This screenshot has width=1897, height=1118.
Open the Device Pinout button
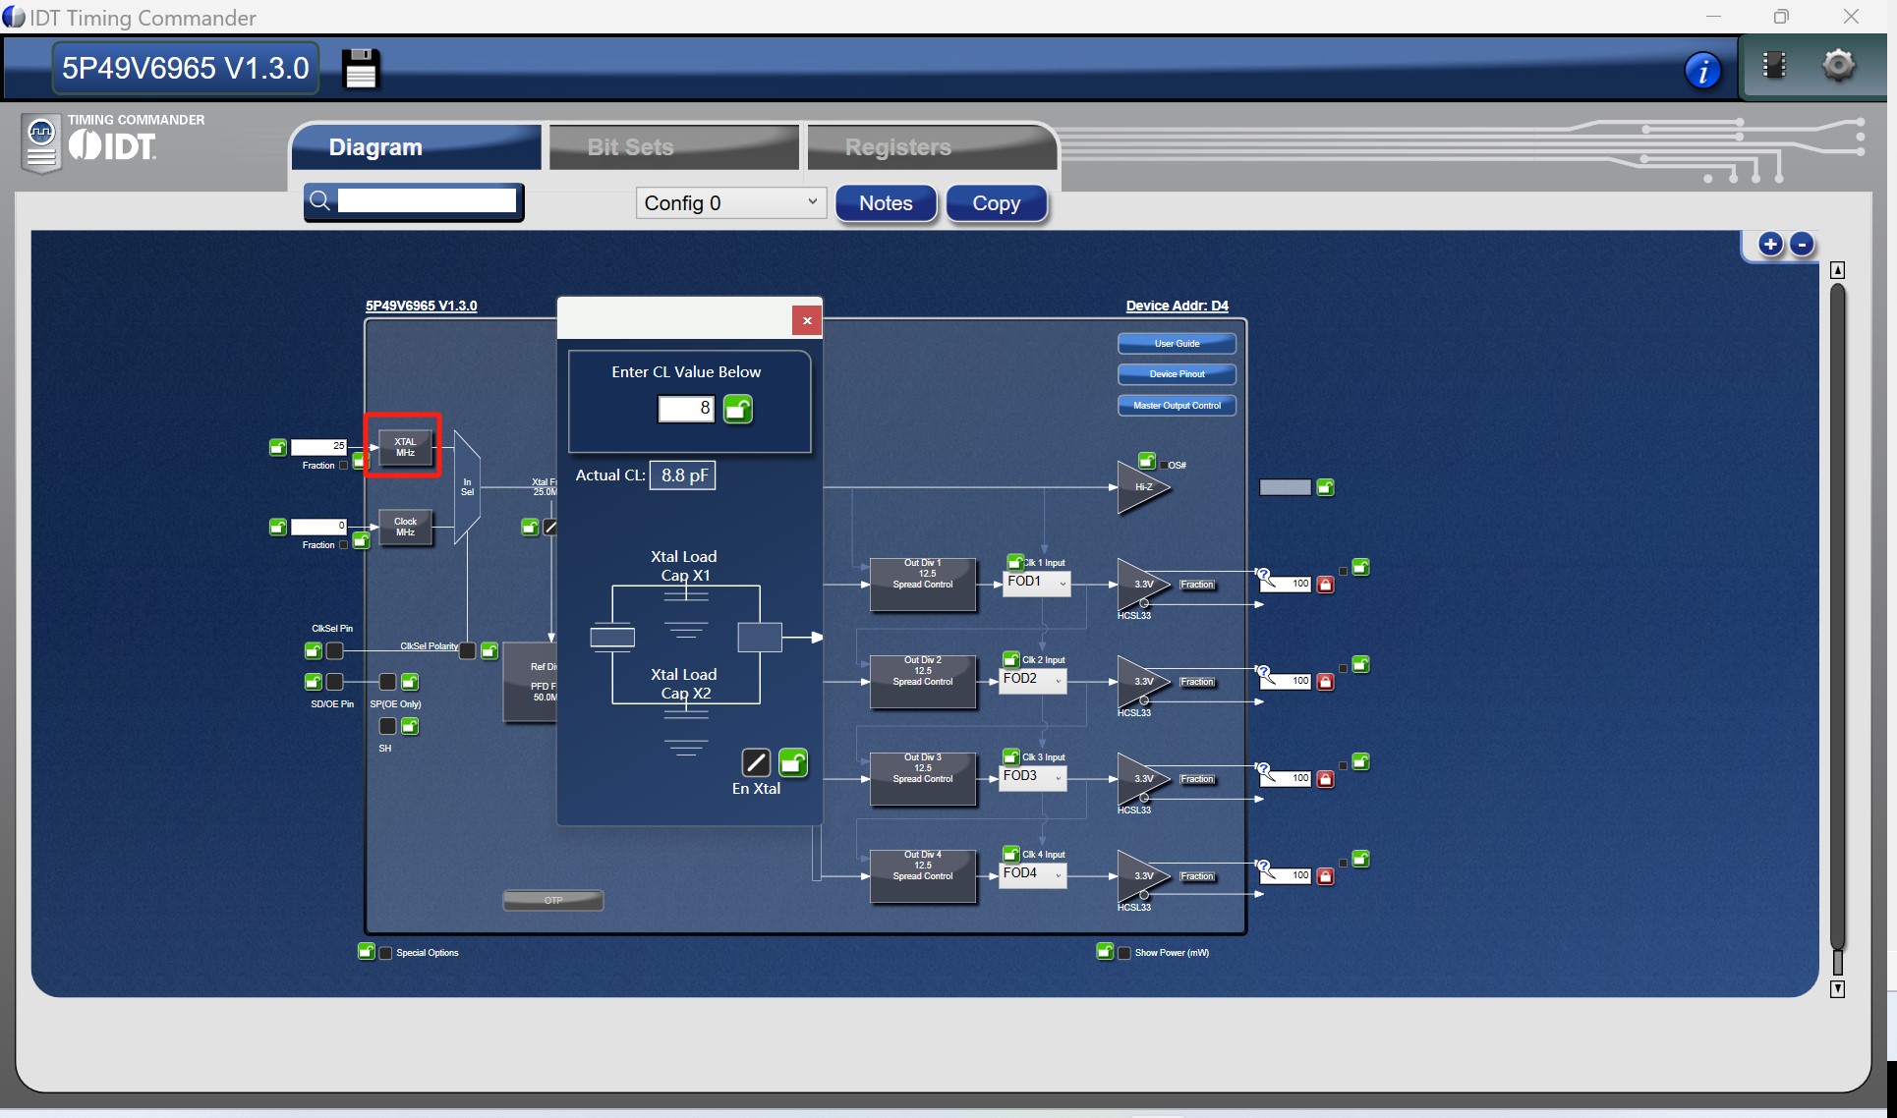coord(1177,374)
